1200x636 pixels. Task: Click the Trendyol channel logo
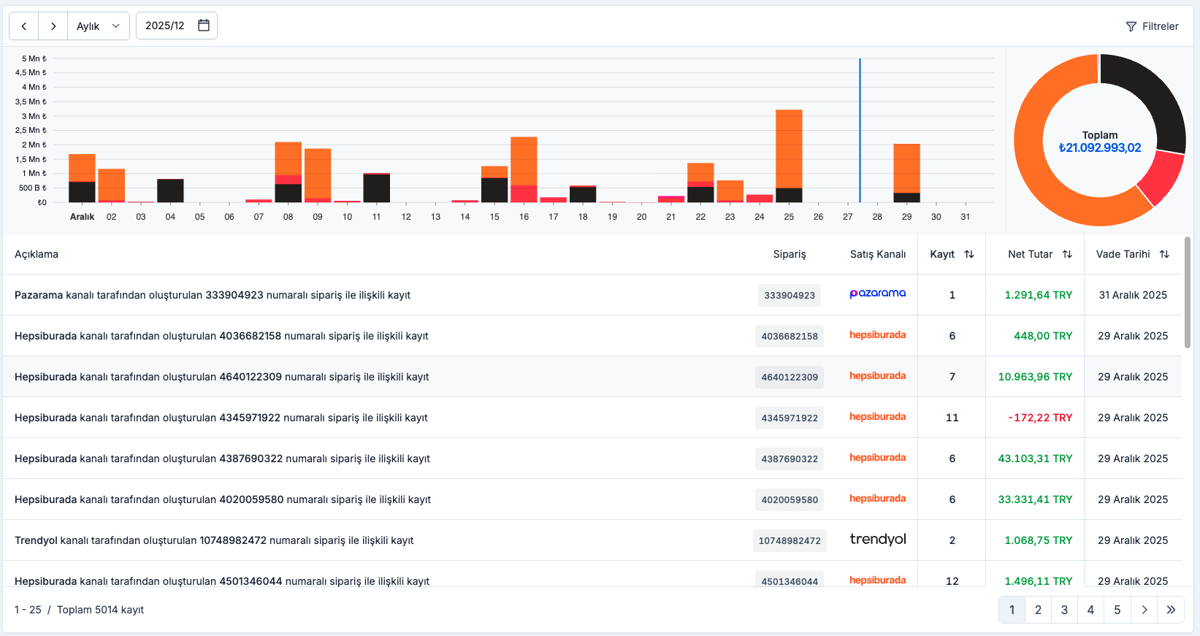(x=877, y=539)
